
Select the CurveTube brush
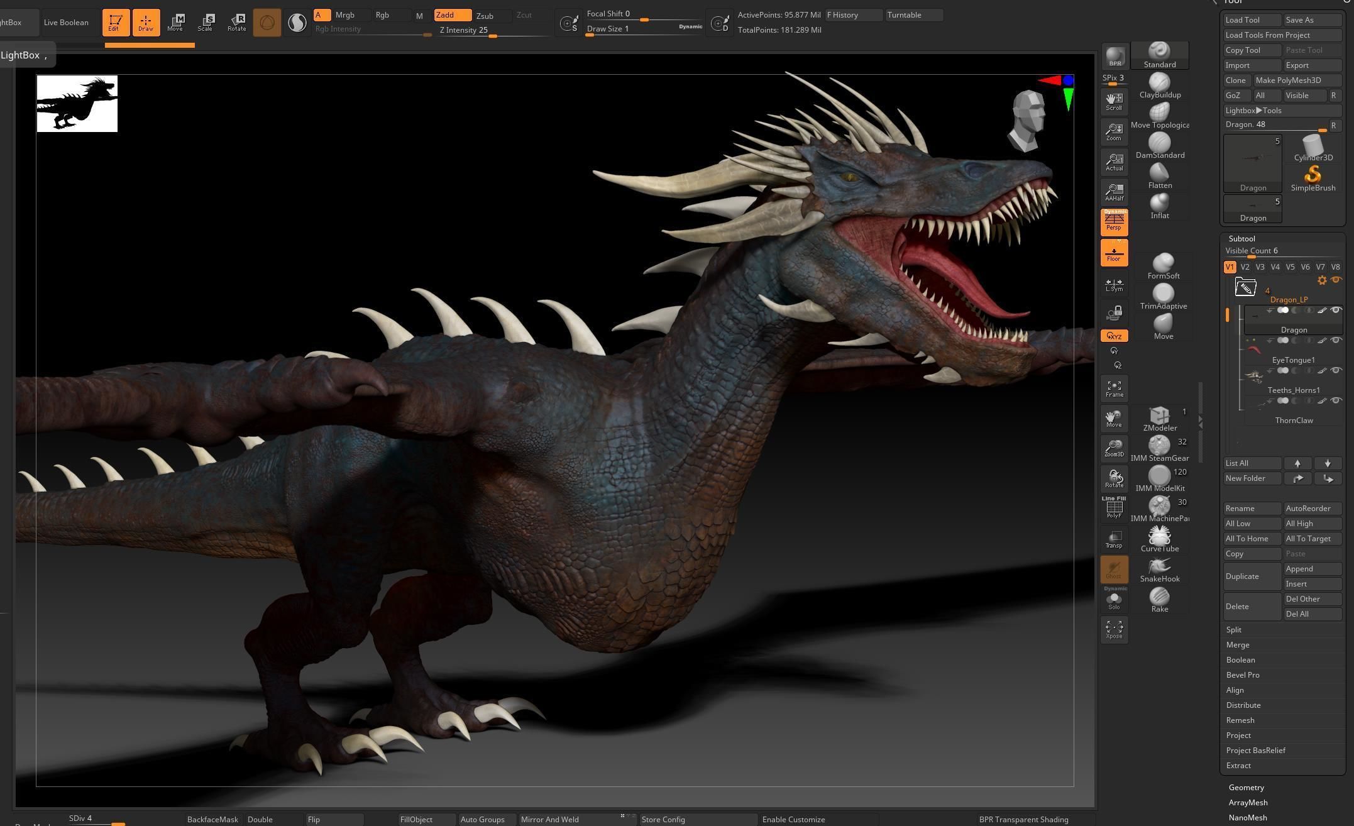click(1160, 539)
